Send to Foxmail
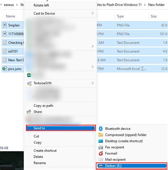Viewport: 168px width, 170px height. point(111,153)
